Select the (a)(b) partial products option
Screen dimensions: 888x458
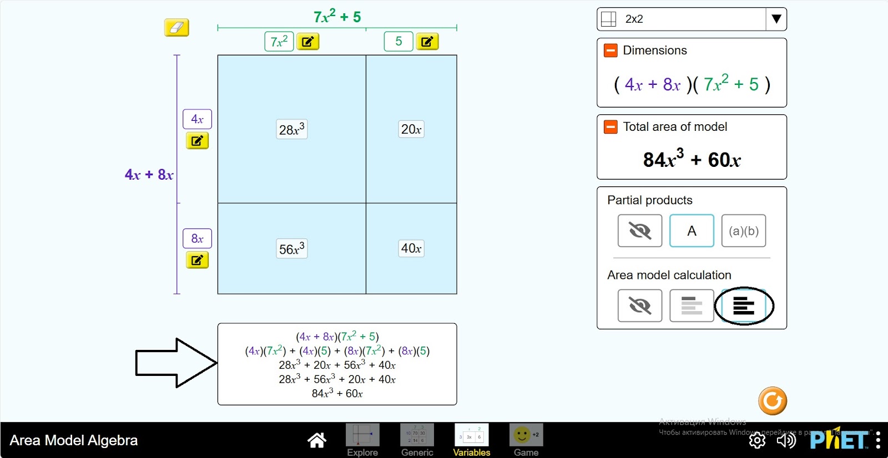click(743, 231)
